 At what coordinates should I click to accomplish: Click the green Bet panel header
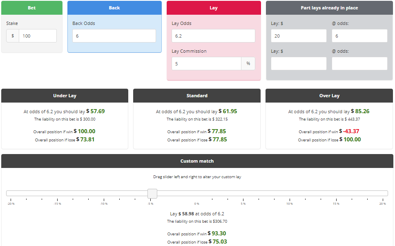pyautogui.click(x=32, y=8)
